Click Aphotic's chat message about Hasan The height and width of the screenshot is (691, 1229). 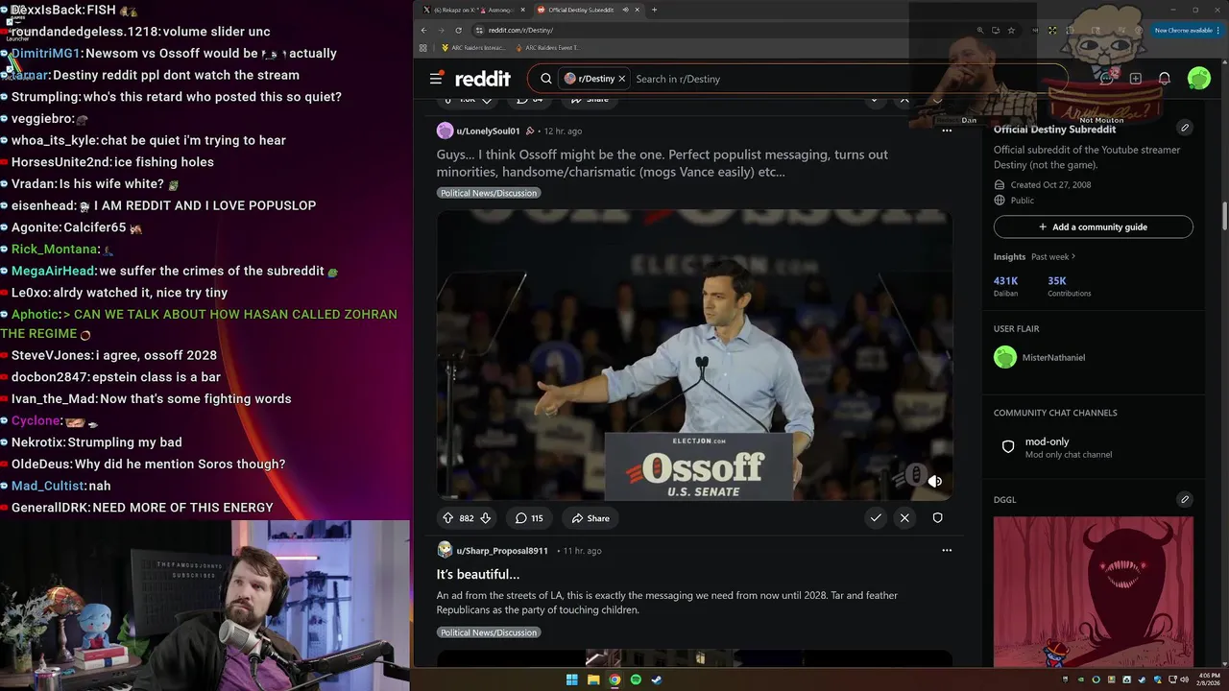click(199, 323)
